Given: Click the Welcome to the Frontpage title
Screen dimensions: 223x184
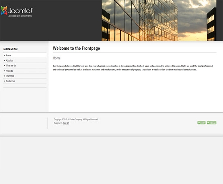Looking at the screenshot, I should point(76,48).
